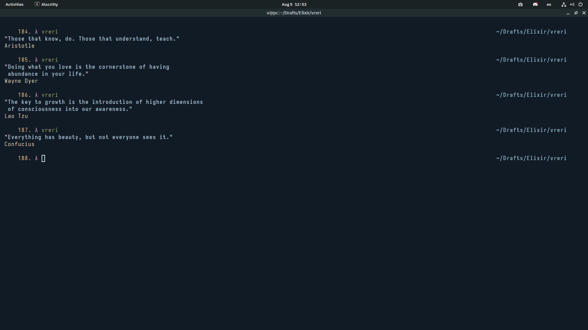Click the author name Aristotle
This screenshot has height=330, width=588.
[x=20, y=46]
